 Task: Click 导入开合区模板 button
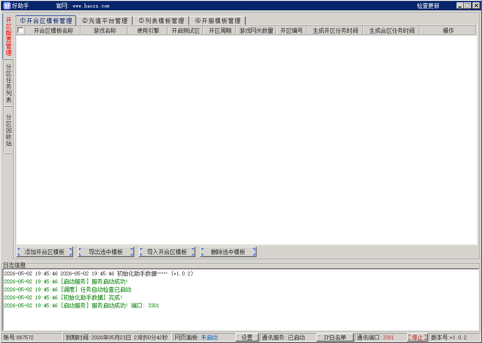coord(167,252)
